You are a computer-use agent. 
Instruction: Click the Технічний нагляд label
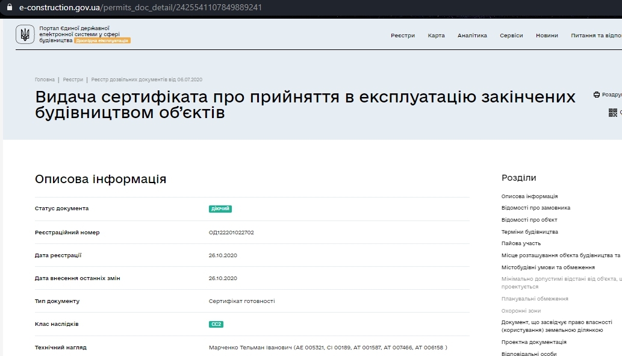tap(61, 348)
